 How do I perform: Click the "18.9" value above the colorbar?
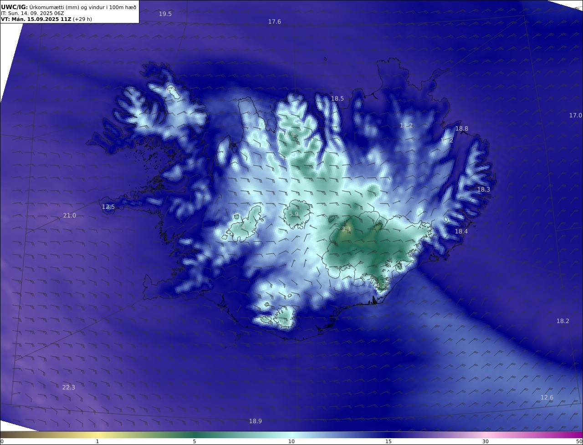(x=256, y=421)
